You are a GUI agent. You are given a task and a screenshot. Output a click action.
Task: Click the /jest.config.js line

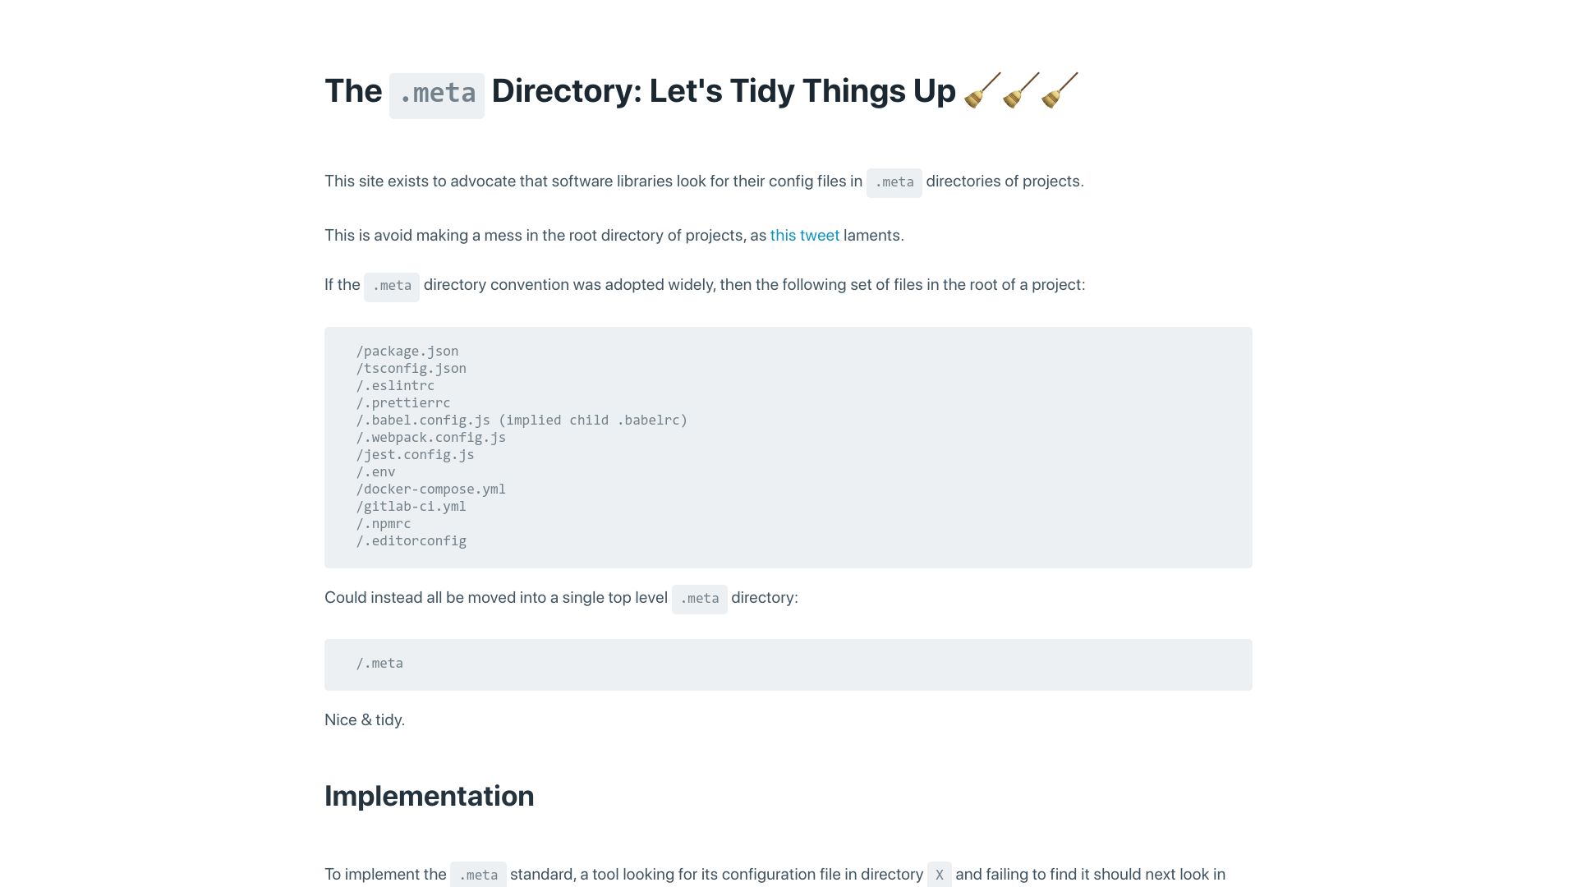(415, 455)
